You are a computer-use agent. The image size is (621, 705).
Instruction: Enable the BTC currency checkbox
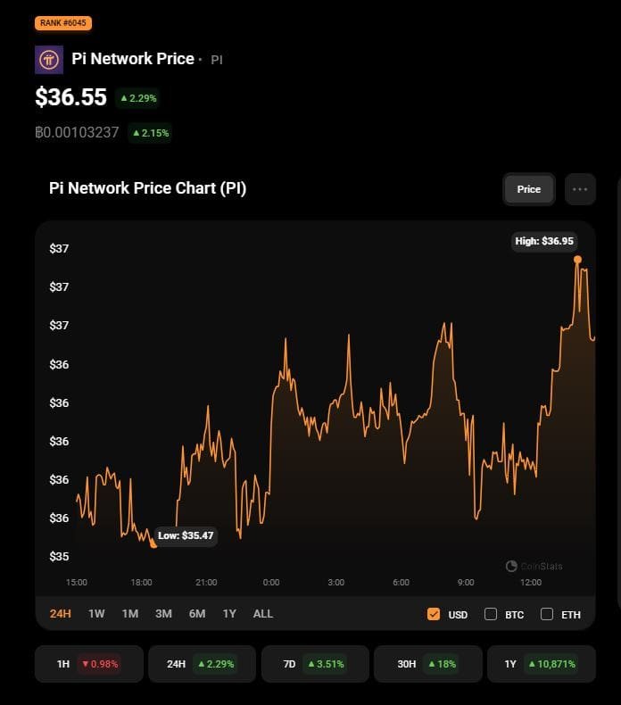(491, 614)
